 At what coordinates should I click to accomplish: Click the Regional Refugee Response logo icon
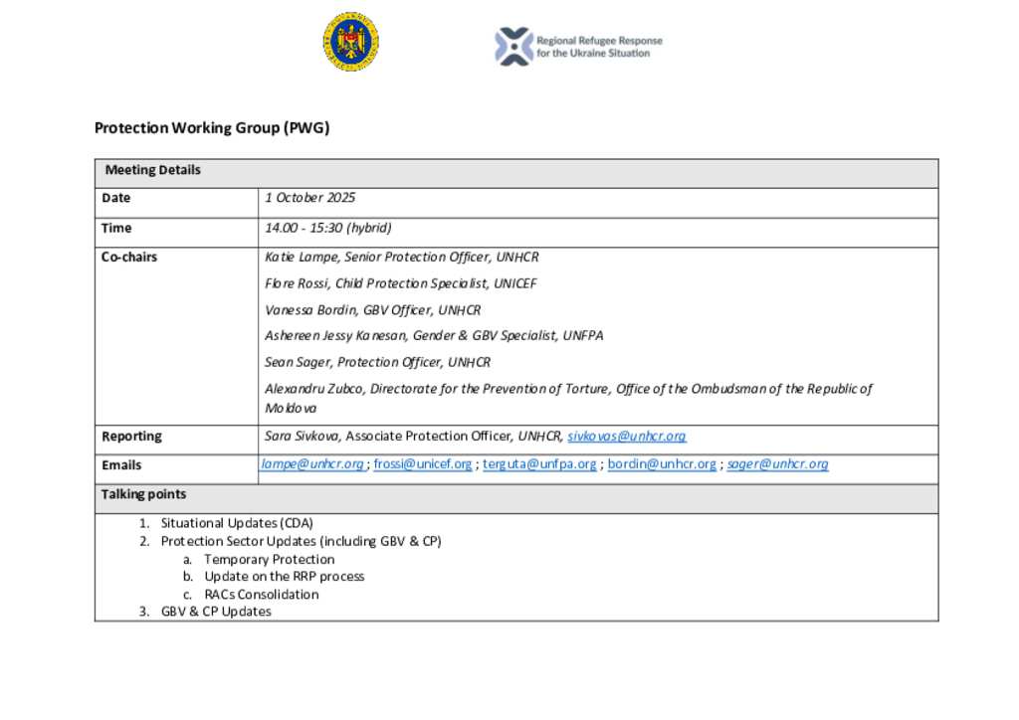click(x=513, y=47)
